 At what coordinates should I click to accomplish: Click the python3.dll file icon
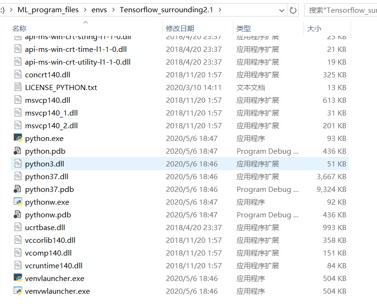tap(18, 164)
